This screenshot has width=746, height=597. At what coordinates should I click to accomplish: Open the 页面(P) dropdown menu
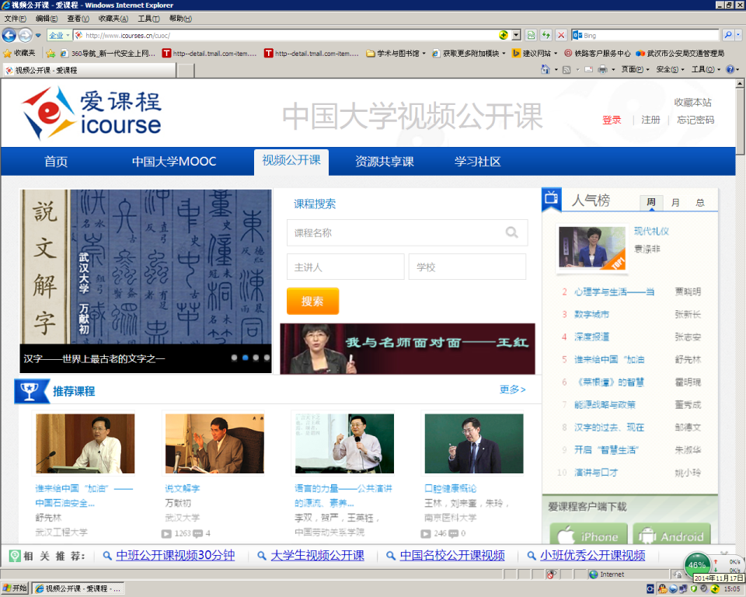(632, 68)
